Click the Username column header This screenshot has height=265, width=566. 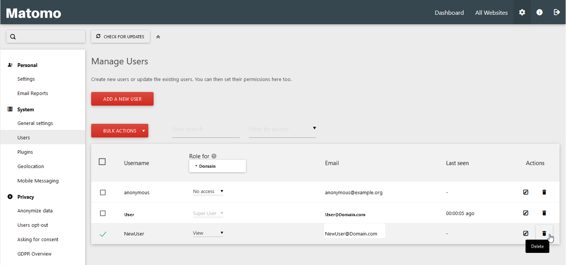(137, 163)
